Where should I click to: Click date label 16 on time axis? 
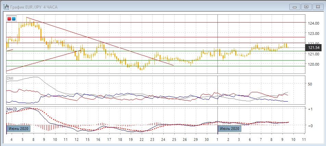tap(98, 140)
